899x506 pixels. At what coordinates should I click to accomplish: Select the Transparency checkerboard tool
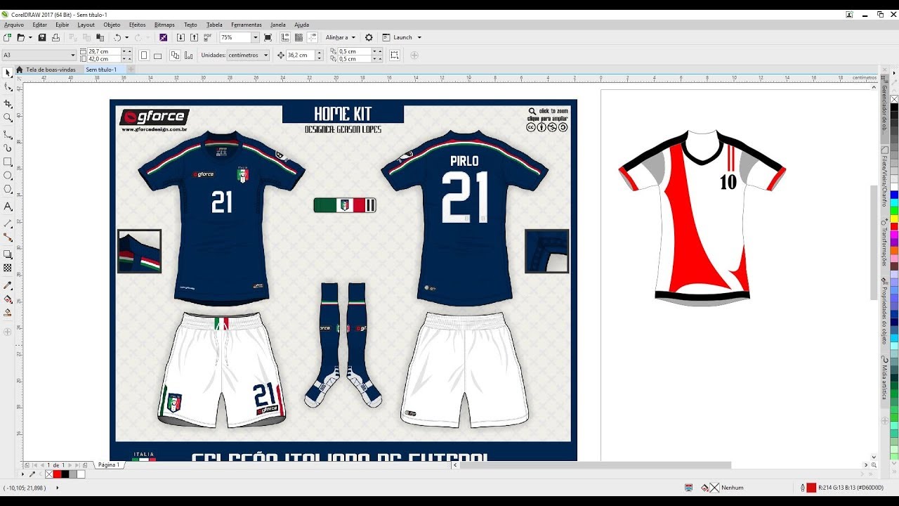(8, 268)
